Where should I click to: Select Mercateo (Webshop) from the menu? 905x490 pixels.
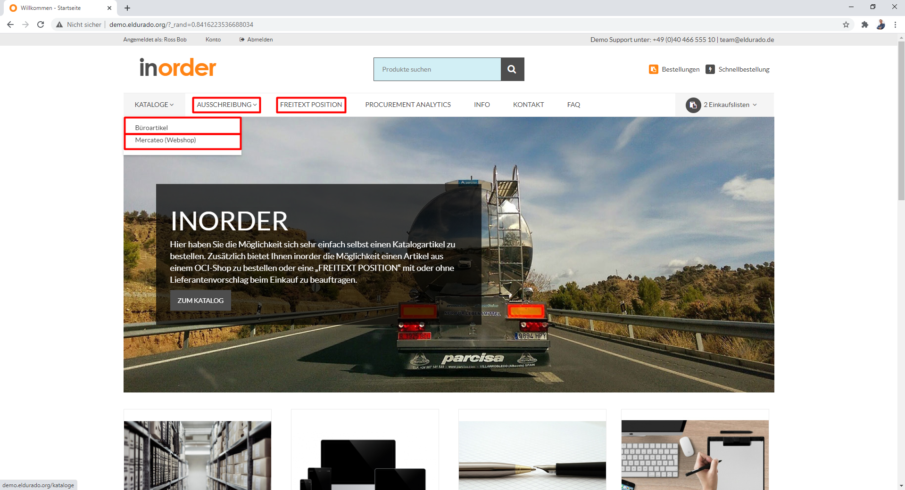[166, 140]
